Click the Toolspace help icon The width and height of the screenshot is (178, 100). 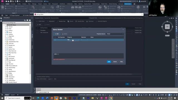30,20
